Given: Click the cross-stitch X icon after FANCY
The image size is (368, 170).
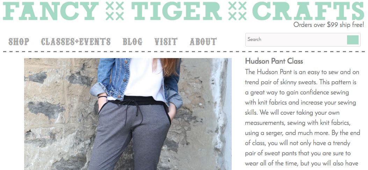Looking at the screenshot, I should pyautogui.click(x=115, y=11).
